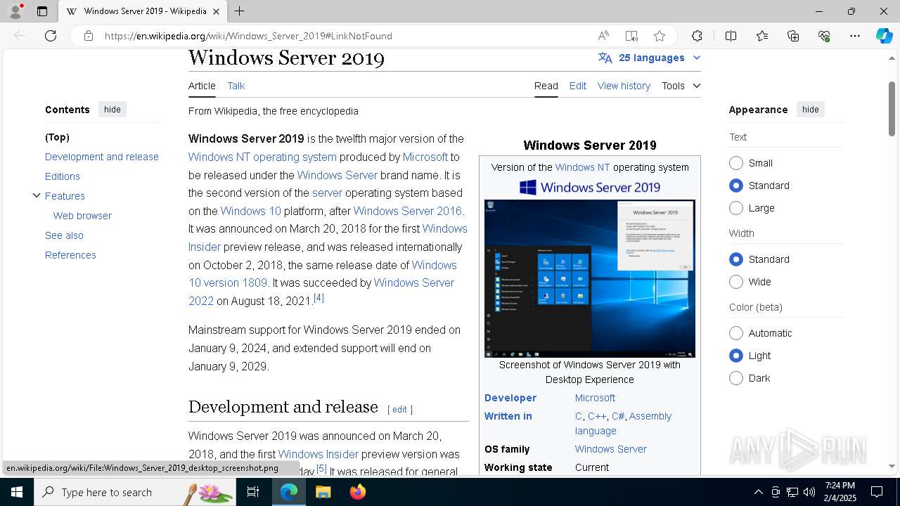Jump to Web browser in contents
The width and height of the screenshot is (900, 506).
82,216
